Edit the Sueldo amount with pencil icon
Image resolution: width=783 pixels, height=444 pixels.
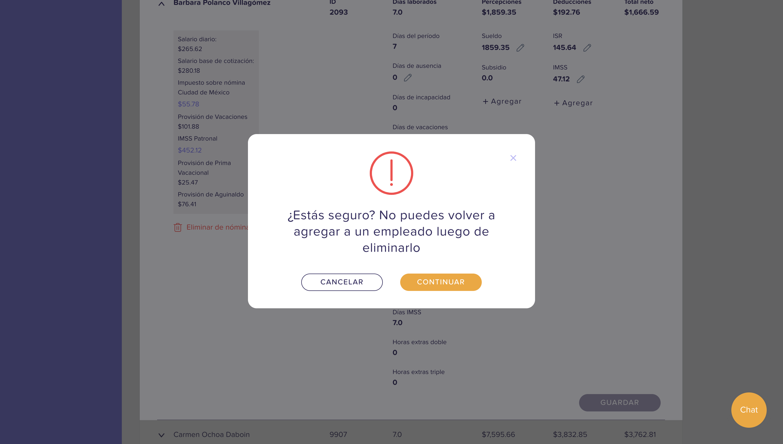[520, 48]
